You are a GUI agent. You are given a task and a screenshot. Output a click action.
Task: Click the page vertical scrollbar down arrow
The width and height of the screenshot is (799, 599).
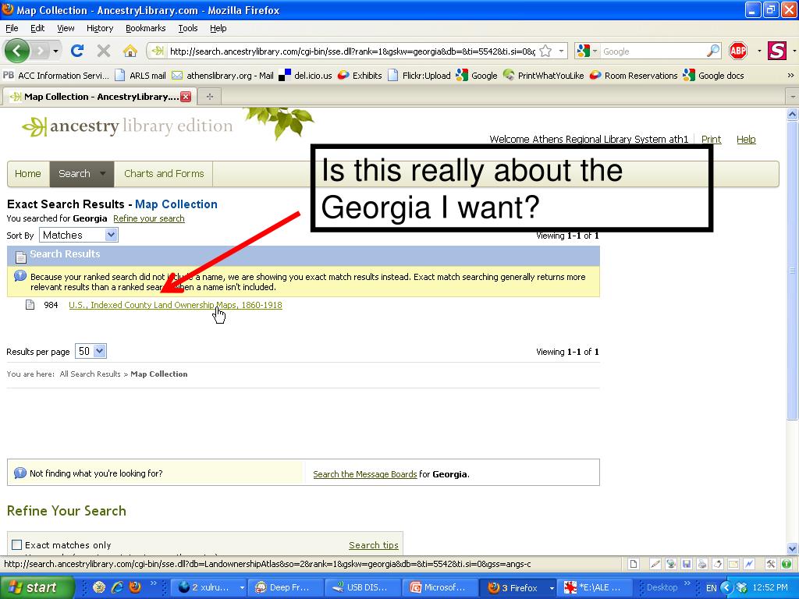(792, 549)
